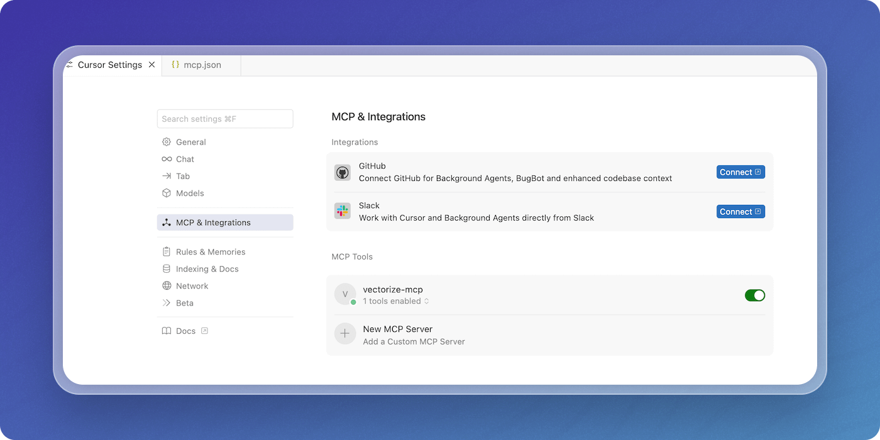Screen dimensions: 880x440
Task: Open Chat settings section
Action: 225,159
